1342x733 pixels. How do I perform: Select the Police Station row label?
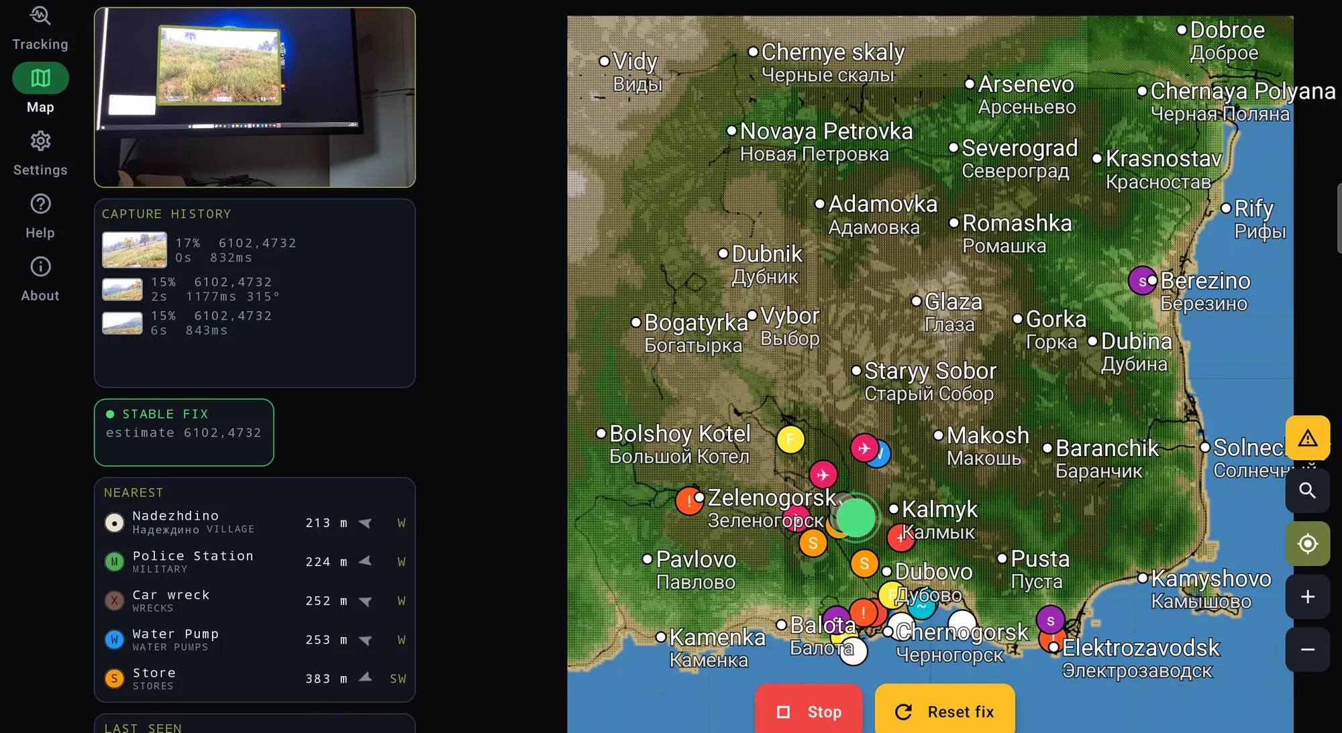point(193,556)
